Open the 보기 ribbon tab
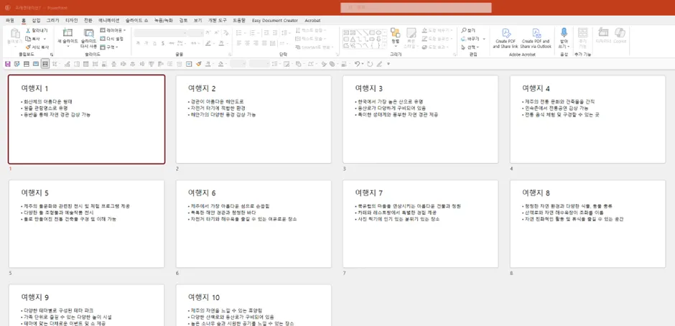 click(x=197, y=20)
